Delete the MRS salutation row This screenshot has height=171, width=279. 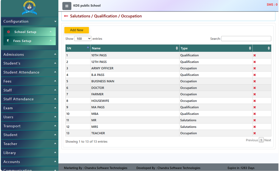tap(254, 127)
